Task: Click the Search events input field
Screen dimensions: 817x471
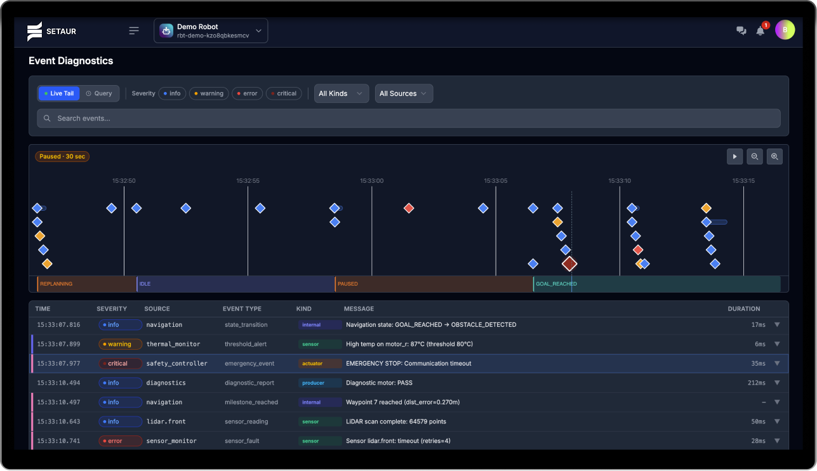Action: pos(409,118)
